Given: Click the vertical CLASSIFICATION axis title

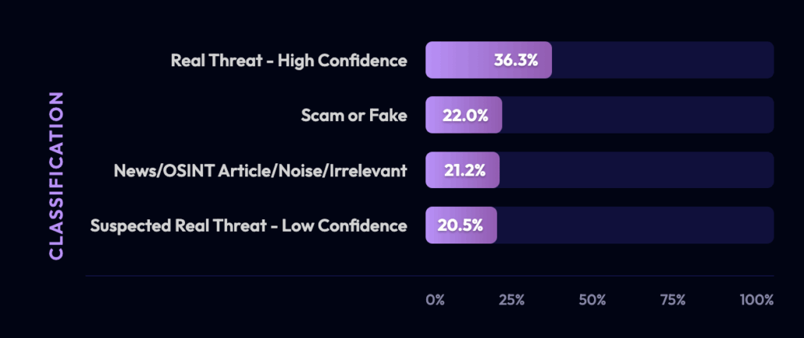Looking at the screenshot, I should [x=55, y=176].
